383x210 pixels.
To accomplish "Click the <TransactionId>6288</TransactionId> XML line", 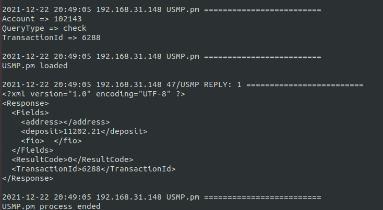I will [93, 169].
